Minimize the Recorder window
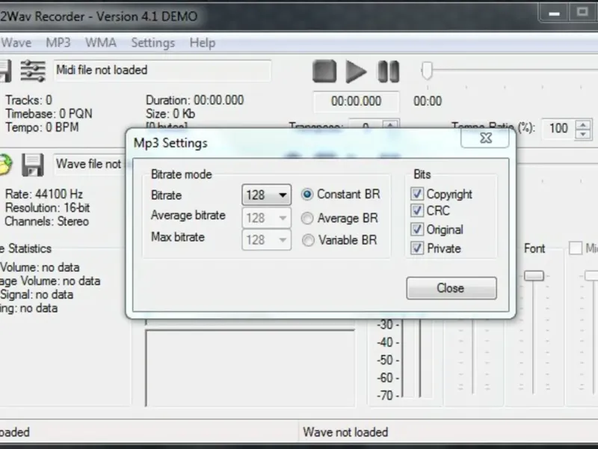This screenshot has height=449, width=598. pyautogui.click(x=554, y=13)
